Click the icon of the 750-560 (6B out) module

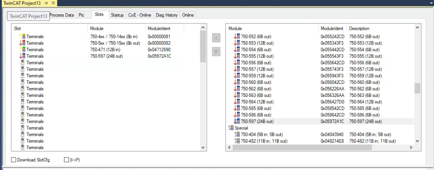click(237, 82)
